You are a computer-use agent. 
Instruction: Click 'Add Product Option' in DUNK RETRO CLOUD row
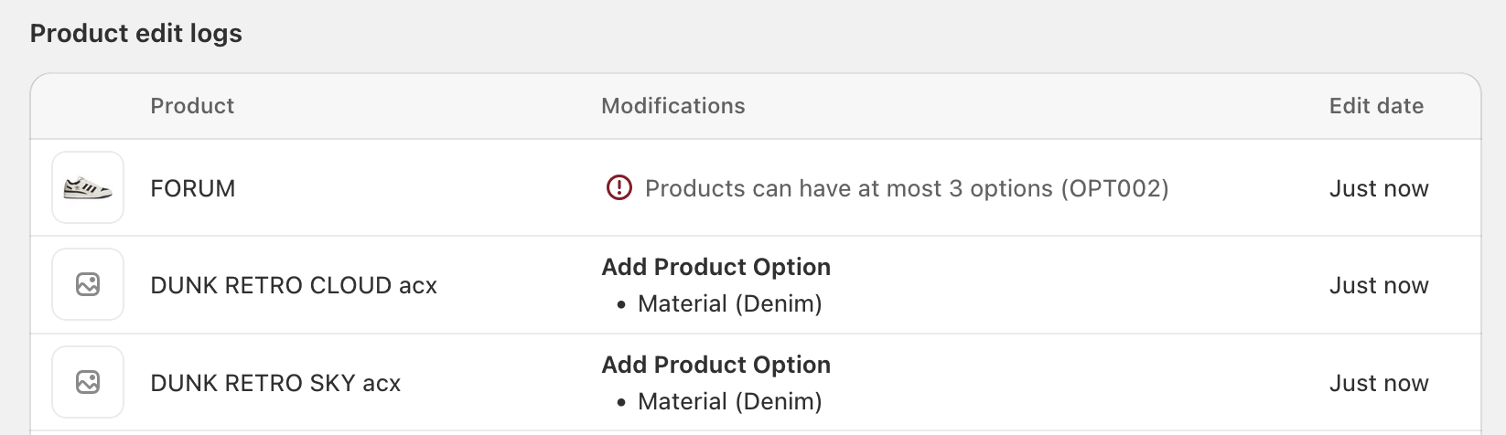pos(716,267)
